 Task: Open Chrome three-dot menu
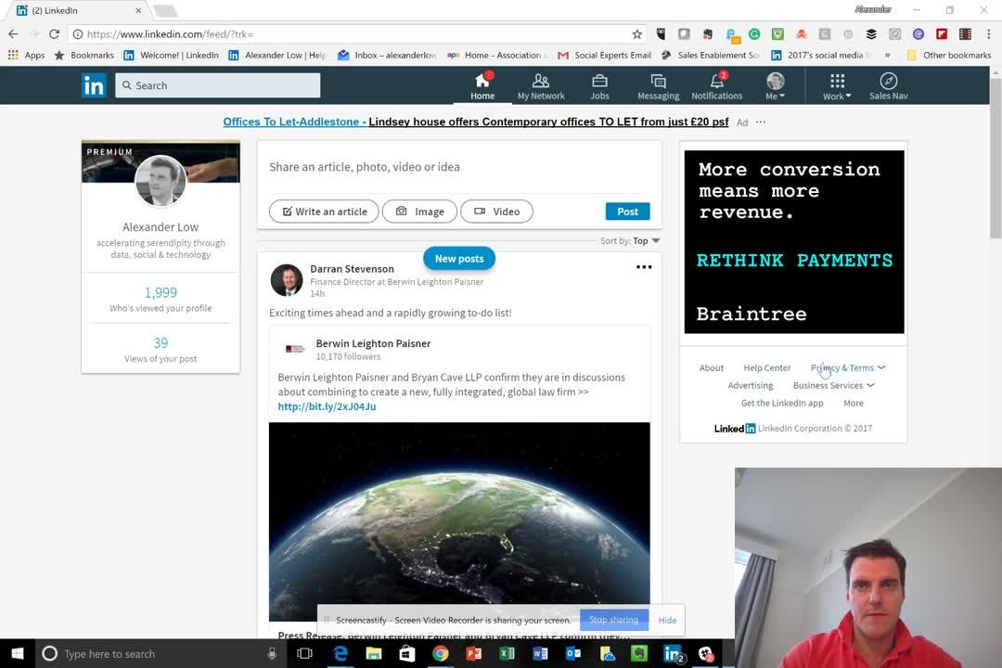point(988,34)
